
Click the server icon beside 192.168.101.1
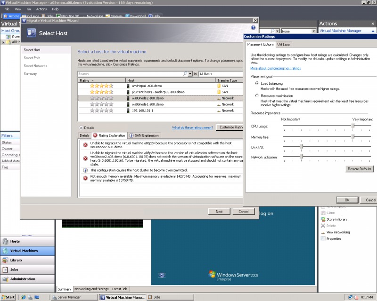tap(128, 111)
